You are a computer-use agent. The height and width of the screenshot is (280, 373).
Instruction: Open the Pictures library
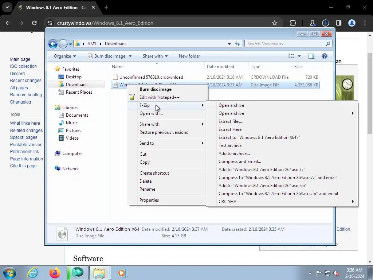tap(73, 131)
